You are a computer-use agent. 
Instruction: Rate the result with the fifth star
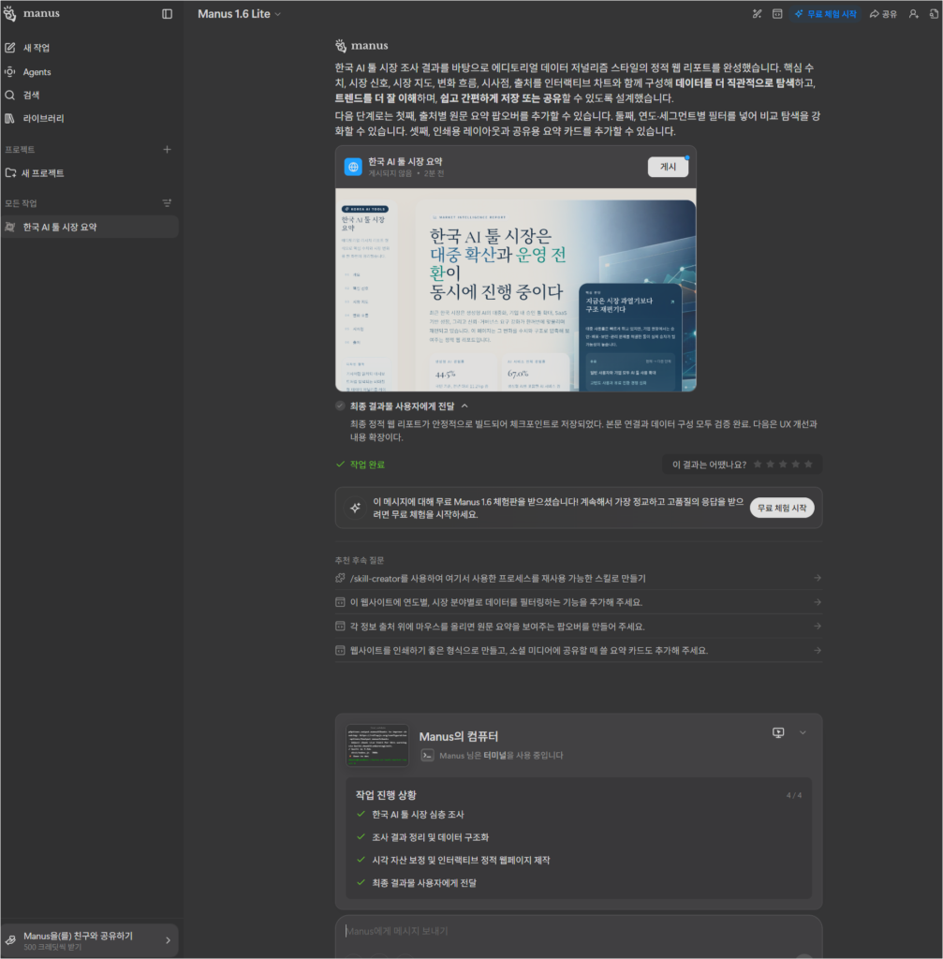coord(808,465)
